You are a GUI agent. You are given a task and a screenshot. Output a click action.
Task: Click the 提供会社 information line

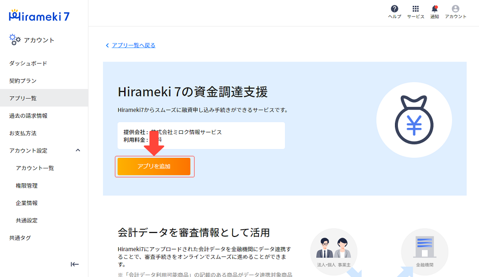(x=173, y=132)
